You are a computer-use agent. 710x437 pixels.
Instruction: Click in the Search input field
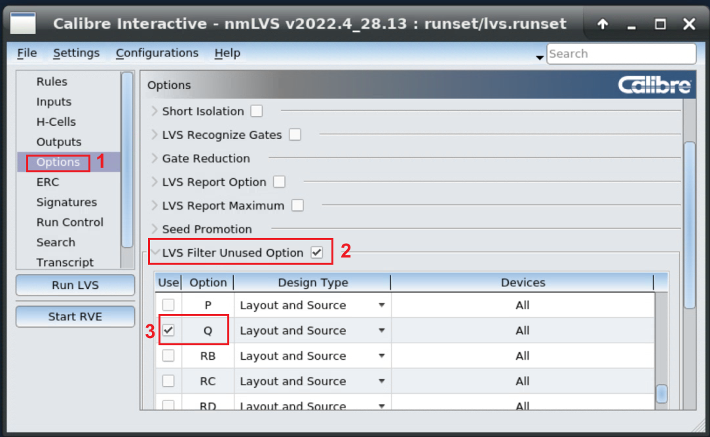[620, 54]
